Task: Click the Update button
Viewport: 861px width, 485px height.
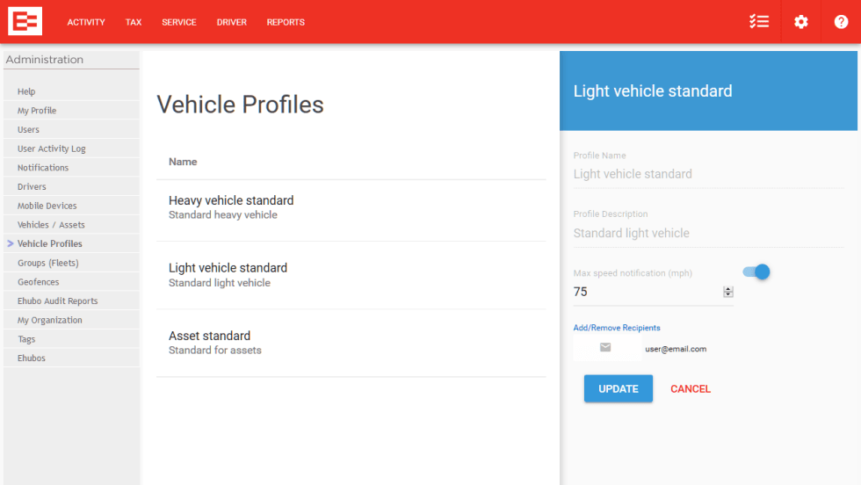Action: click(x=618, y=388)
